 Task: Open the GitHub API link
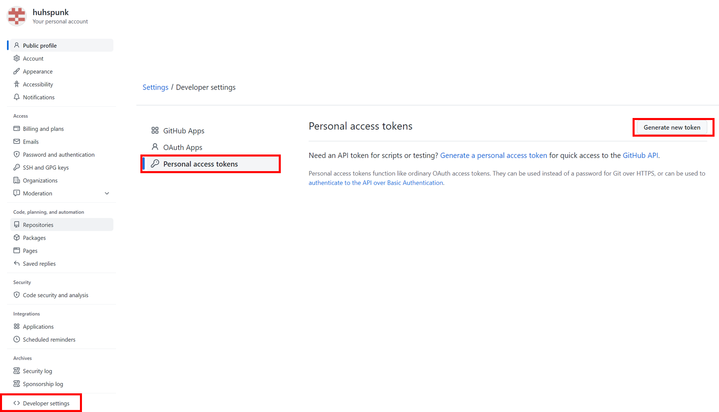(640, 155)
